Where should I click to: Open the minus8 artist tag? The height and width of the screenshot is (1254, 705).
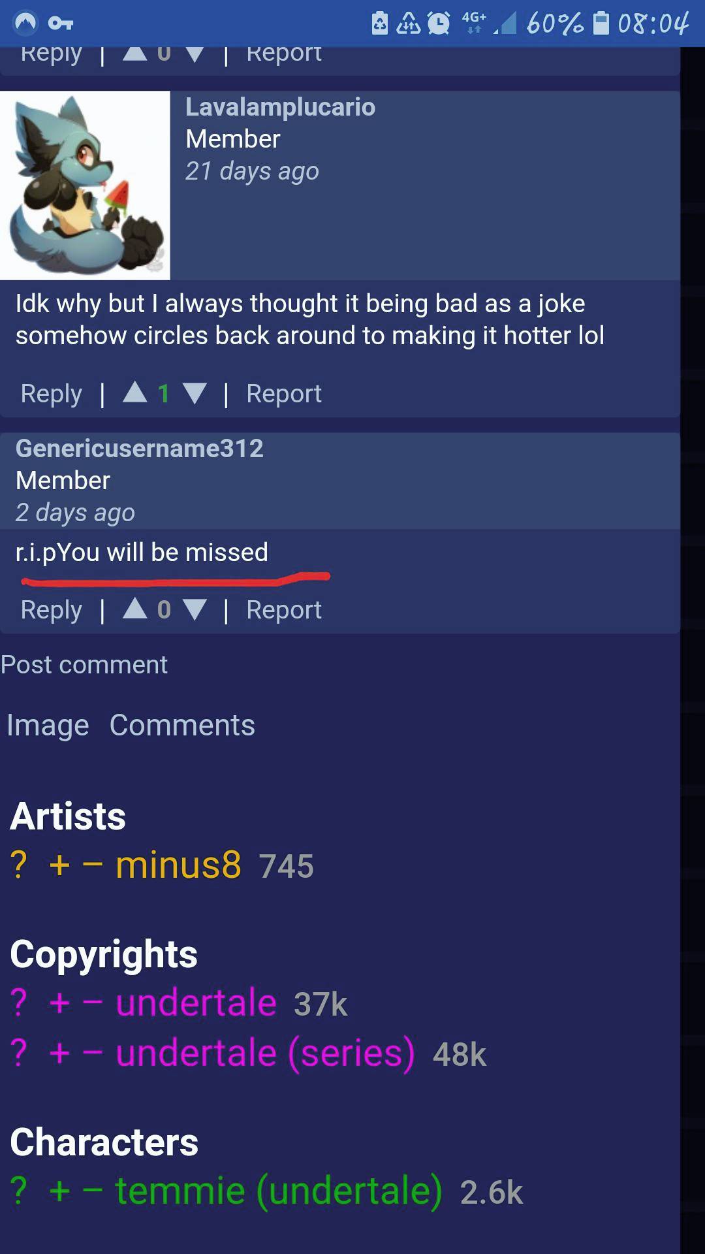(x=178, y=865)
